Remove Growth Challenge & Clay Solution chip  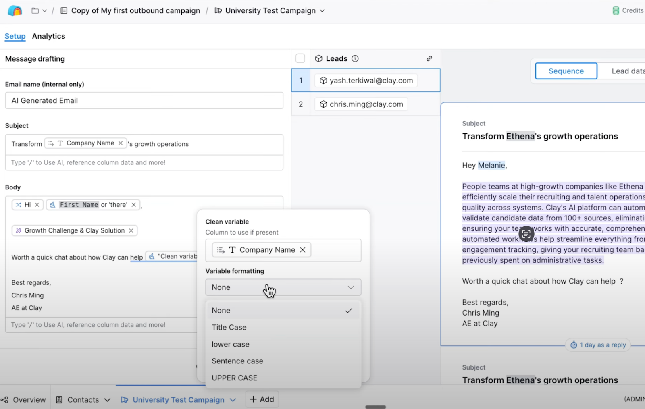131,230
